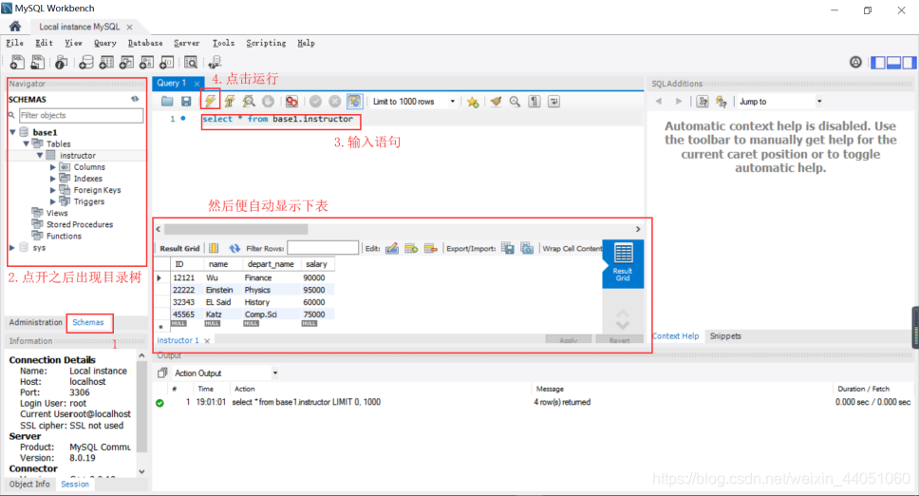
Task: Click Export recordset to file icon
Action: 508,249
